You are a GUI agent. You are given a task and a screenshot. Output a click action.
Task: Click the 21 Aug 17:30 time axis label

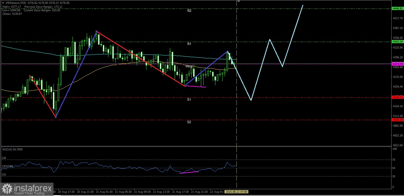(x=180, y=192)
